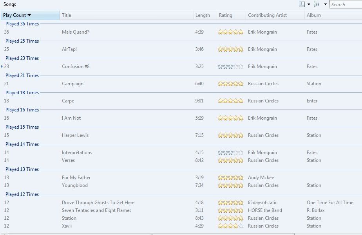This screenshot has width=362, height=235.
Task: Sort songs by the Length column
Action: tap(205, 15)
